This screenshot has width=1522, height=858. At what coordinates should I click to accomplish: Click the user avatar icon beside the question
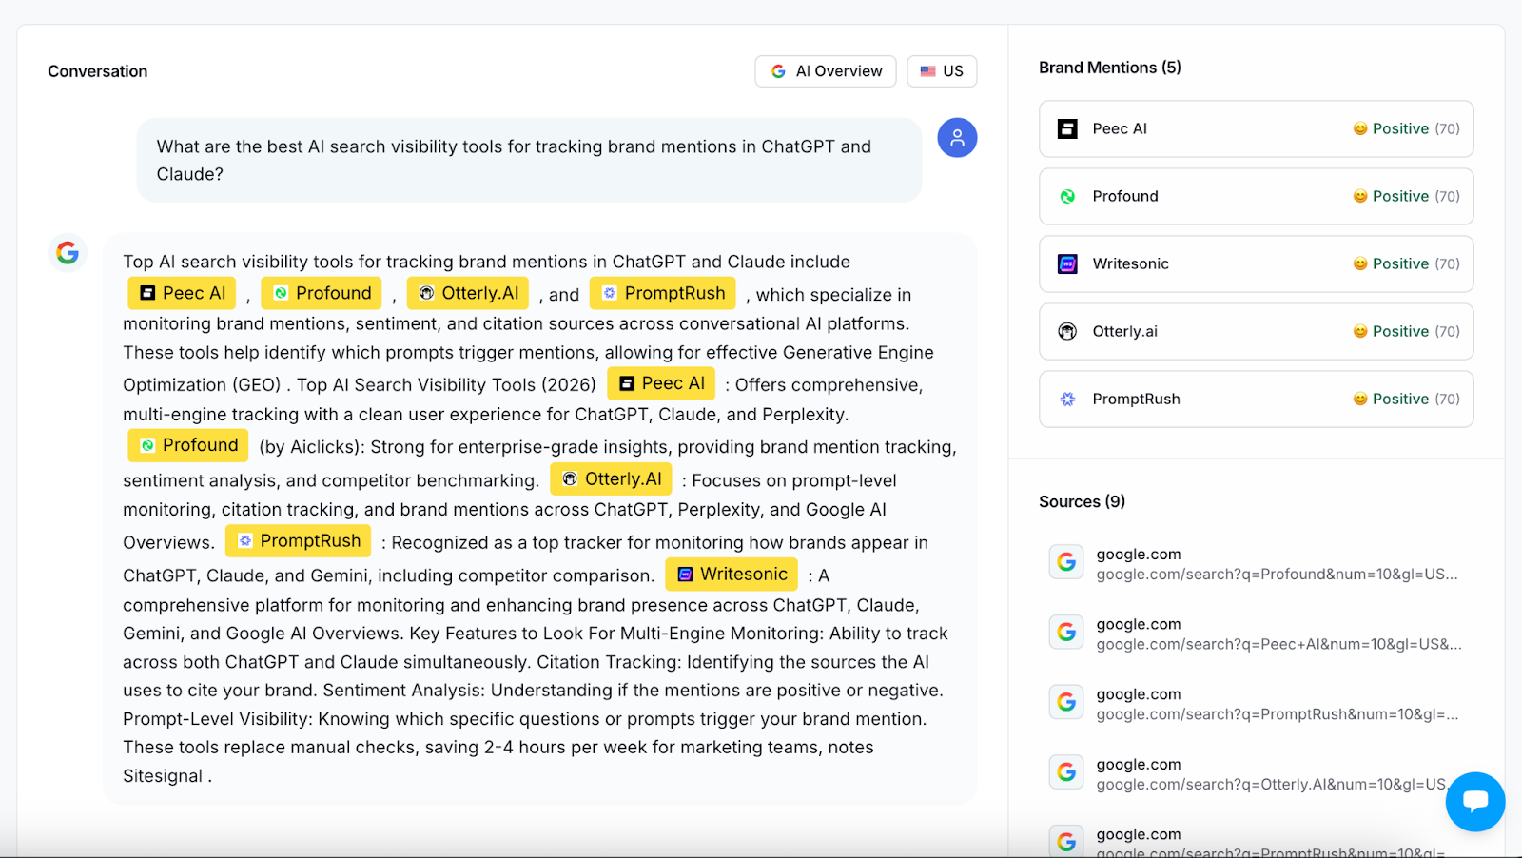pyautogui.click(x=957, y=138)
